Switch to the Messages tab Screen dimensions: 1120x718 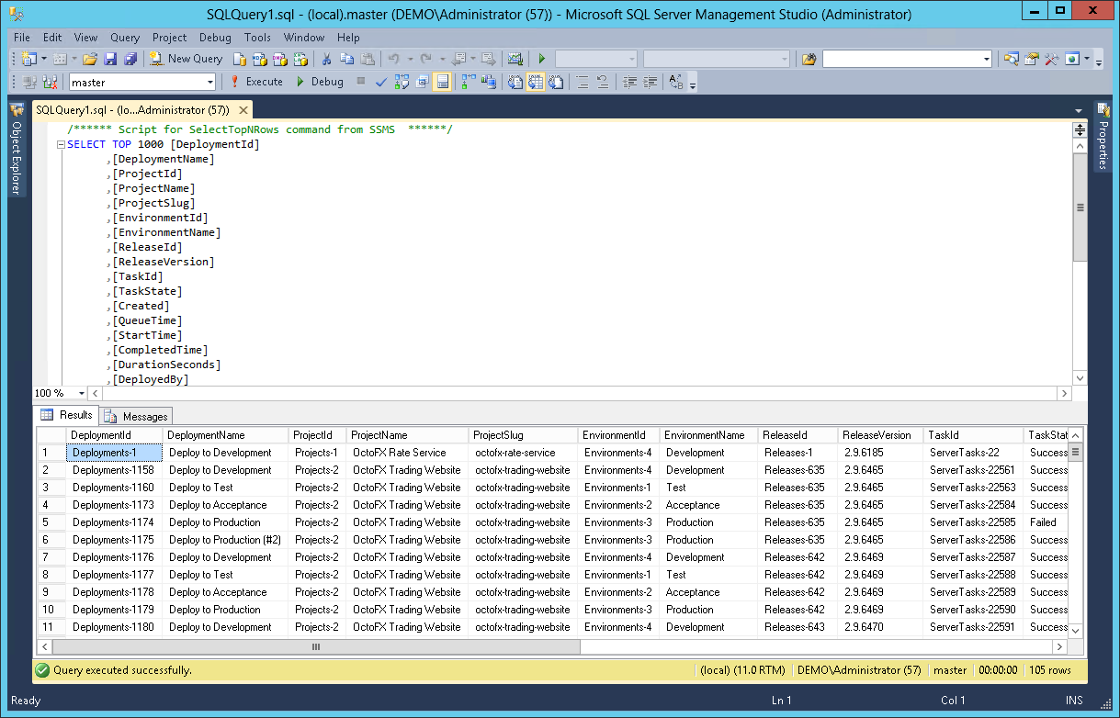(x=136, y=416)
